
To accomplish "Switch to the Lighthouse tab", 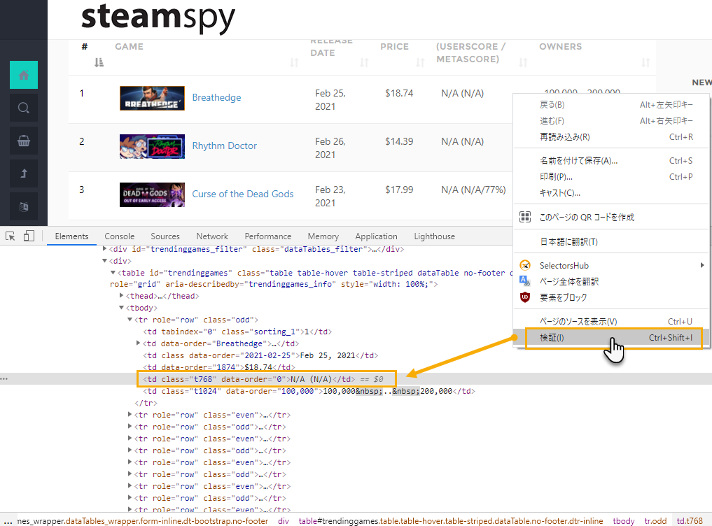I will pyautogui.click(x=434, y=236).
